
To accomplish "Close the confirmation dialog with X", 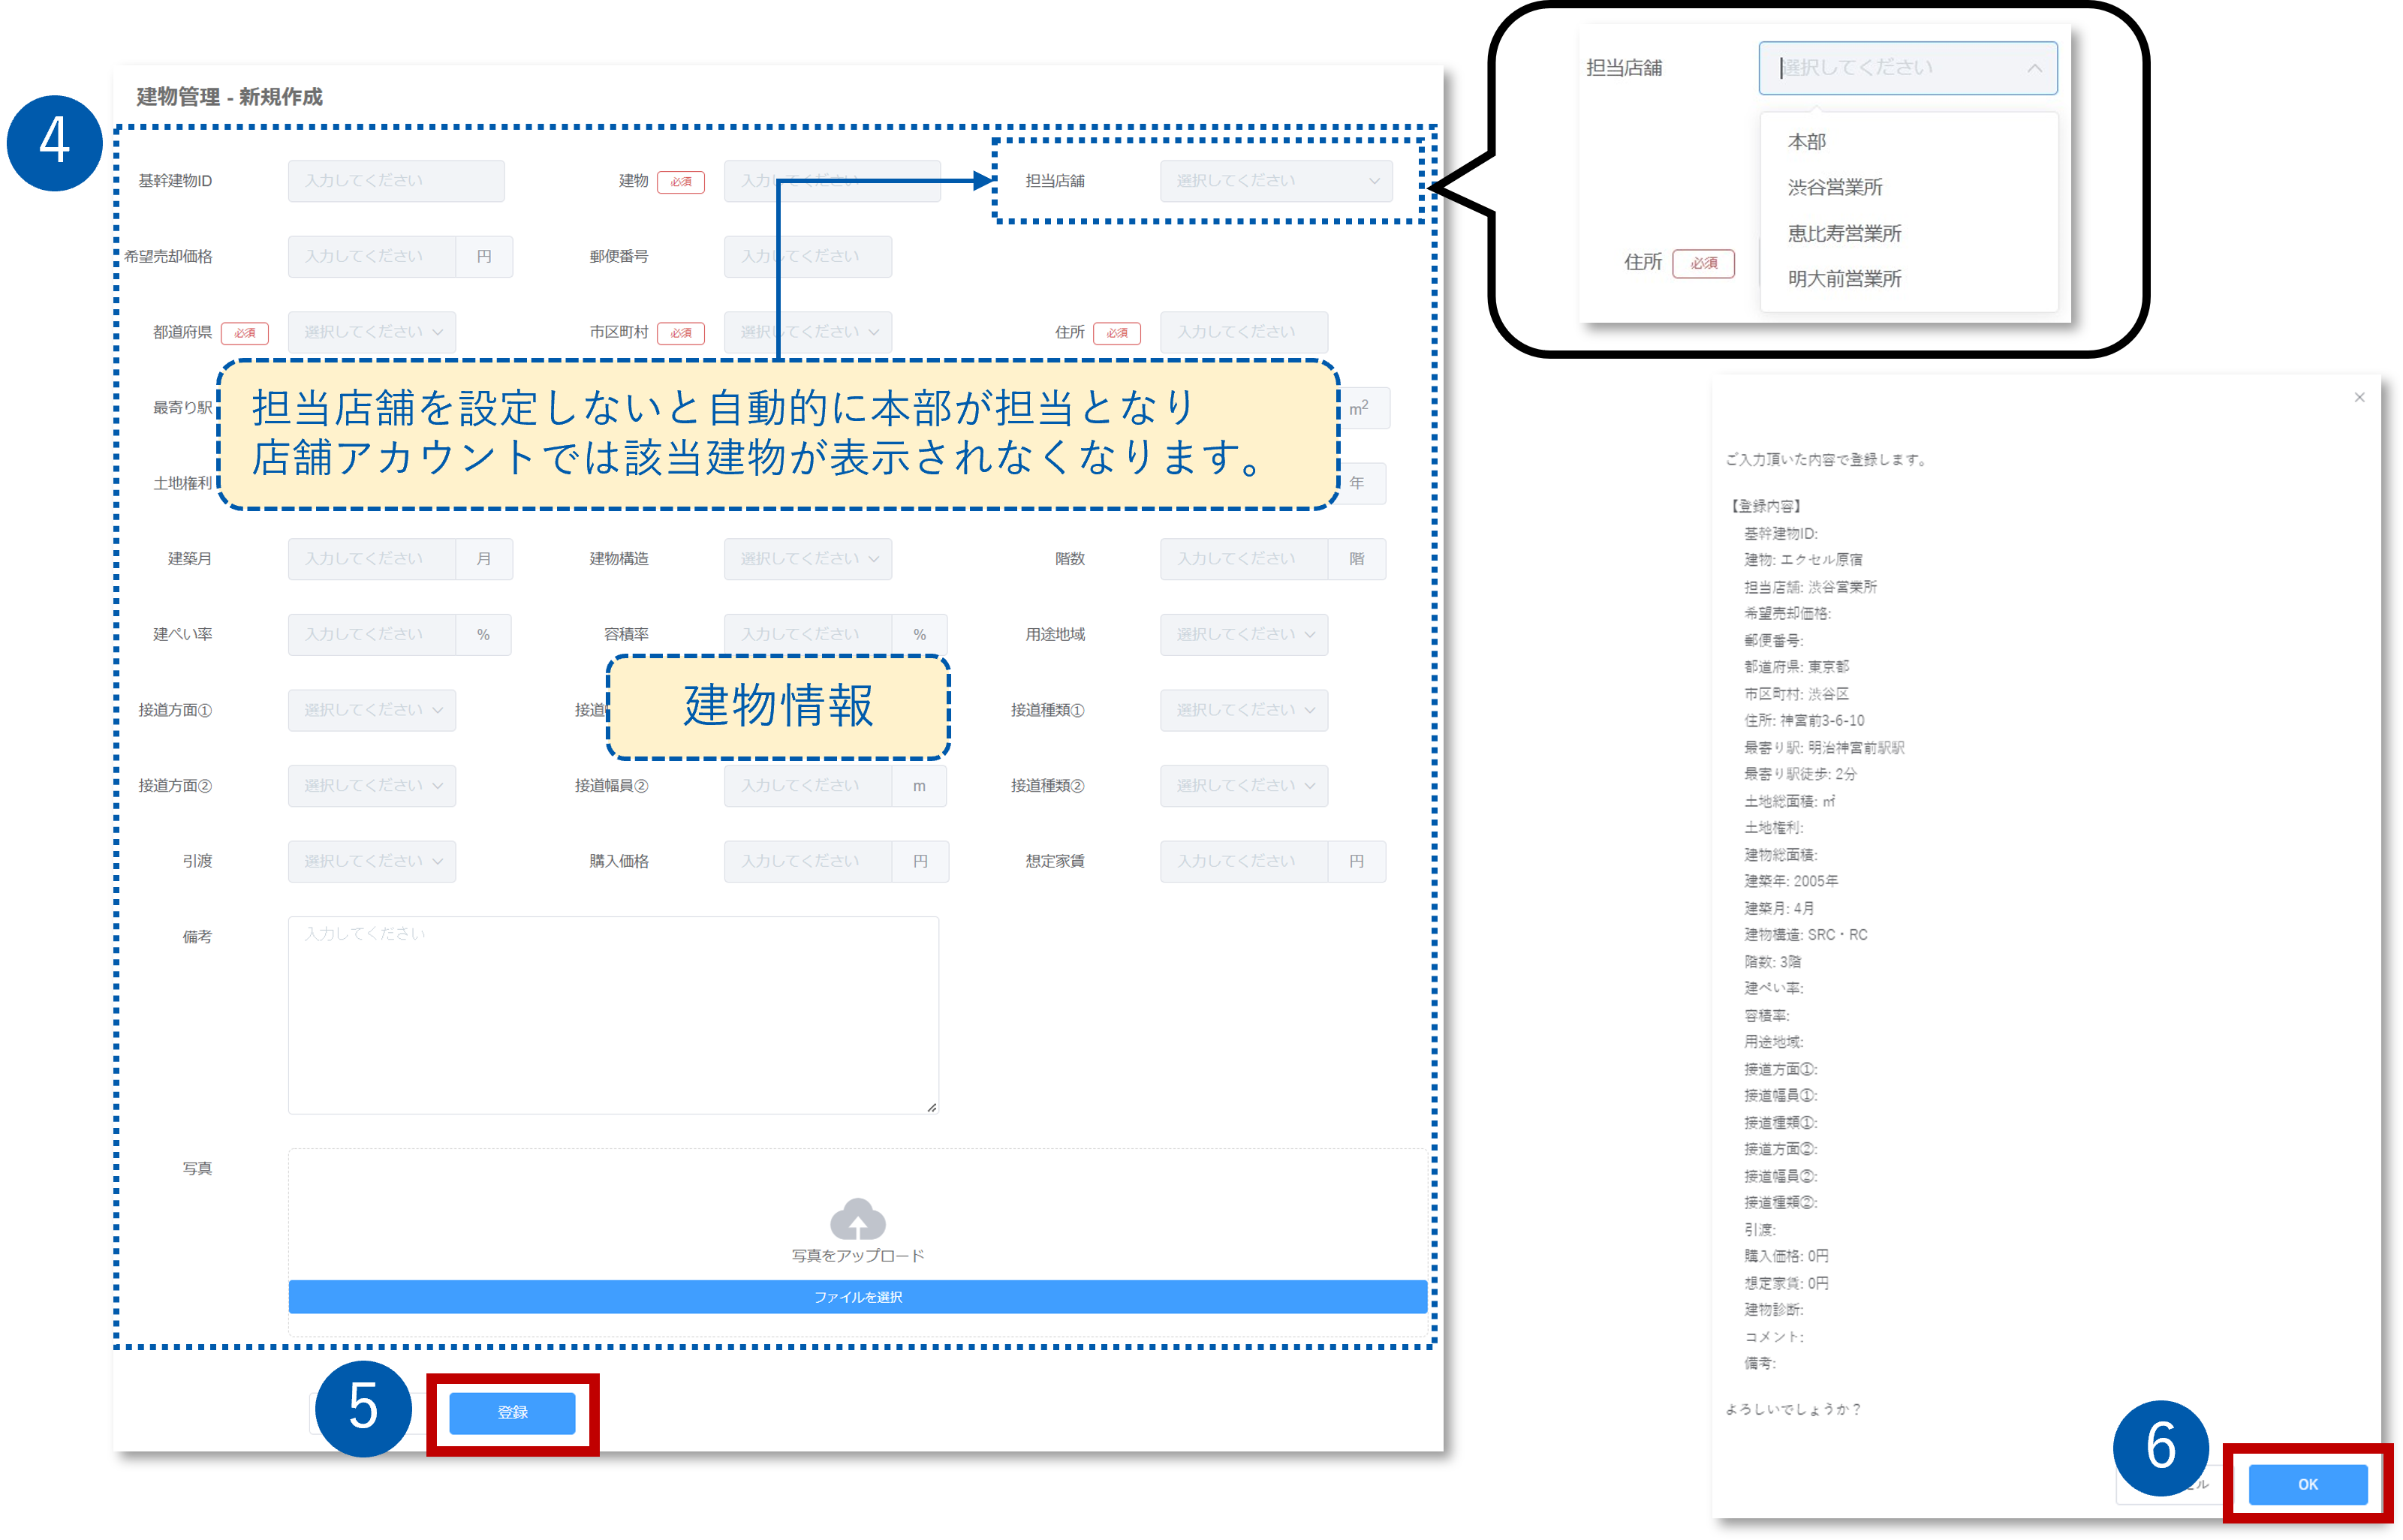I will (x=2359, y=397).
